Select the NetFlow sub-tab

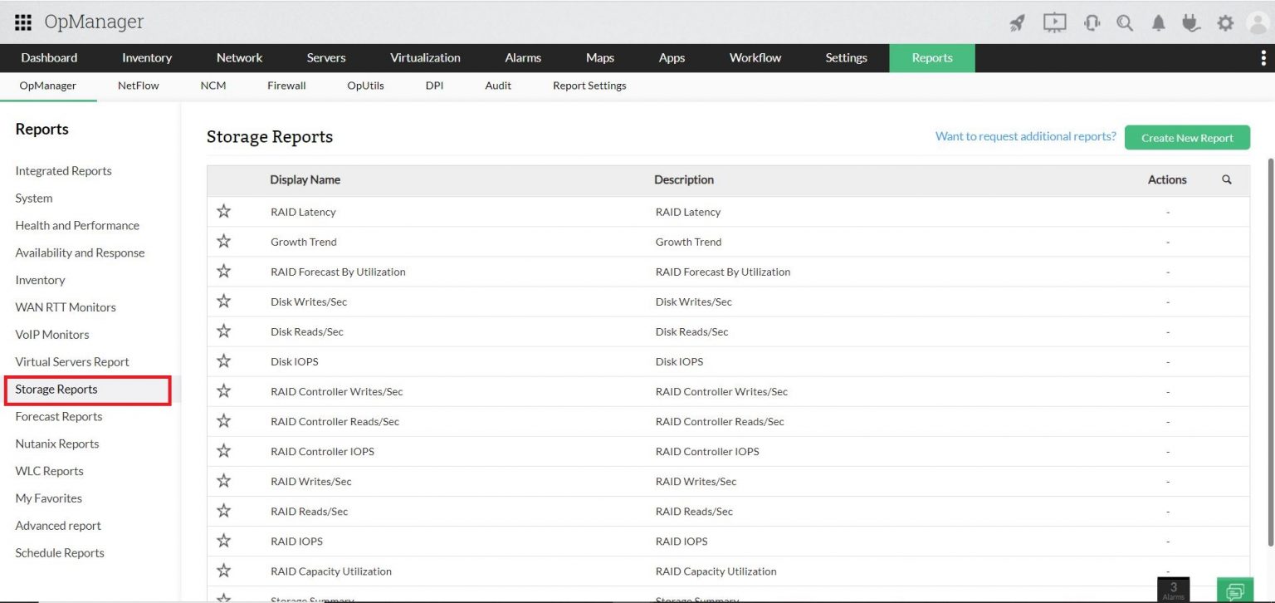point(139,86)
